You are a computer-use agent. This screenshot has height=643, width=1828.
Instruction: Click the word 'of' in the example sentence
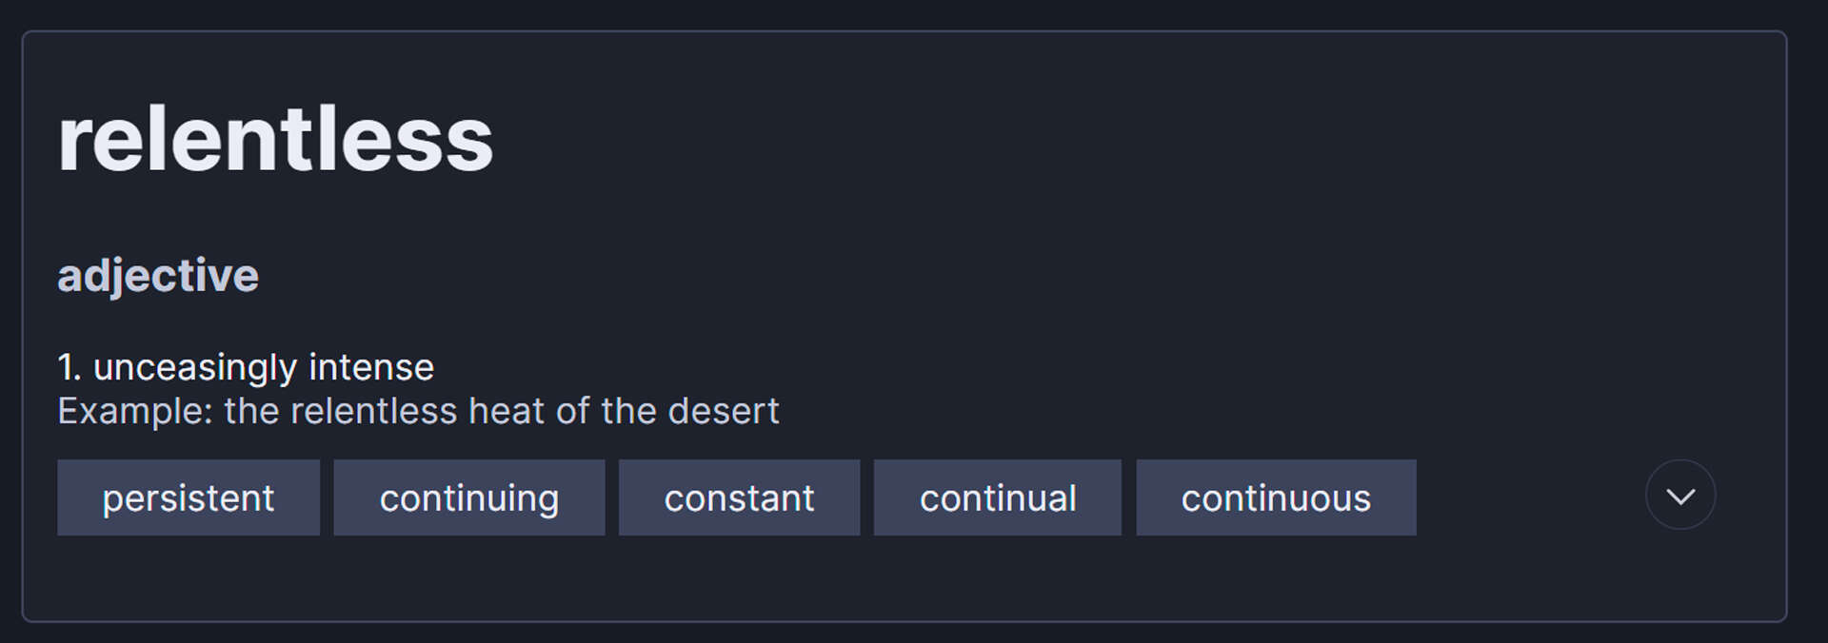pos(573,411)
